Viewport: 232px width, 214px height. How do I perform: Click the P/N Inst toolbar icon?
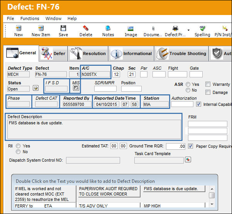225,28
